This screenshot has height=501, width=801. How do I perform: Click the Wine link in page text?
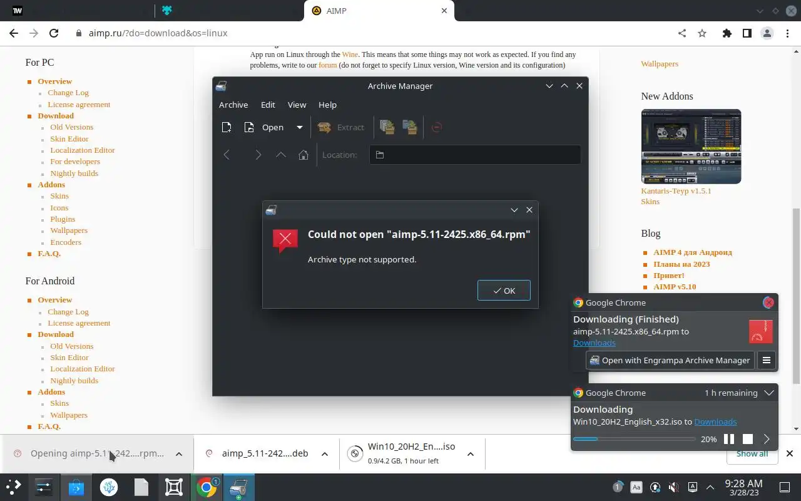[350, 54]
